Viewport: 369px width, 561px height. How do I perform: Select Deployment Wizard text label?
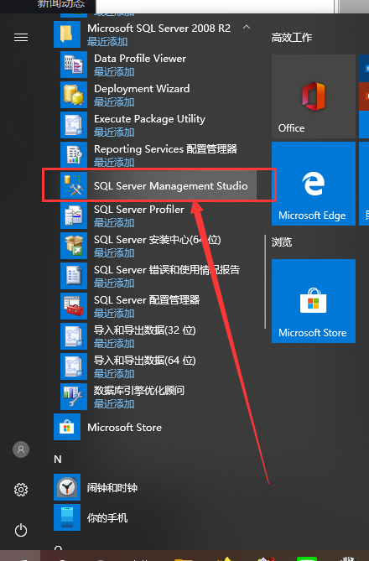(x=142, y=88)
